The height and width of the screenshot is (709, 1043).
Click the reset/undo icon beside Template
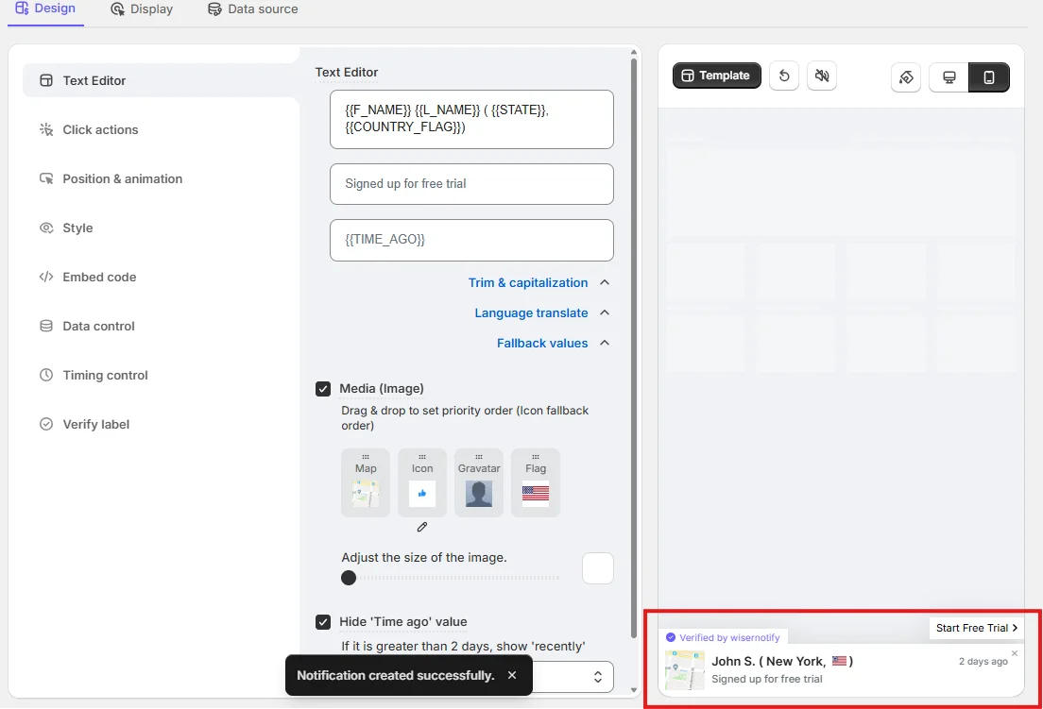pos(784,76)
